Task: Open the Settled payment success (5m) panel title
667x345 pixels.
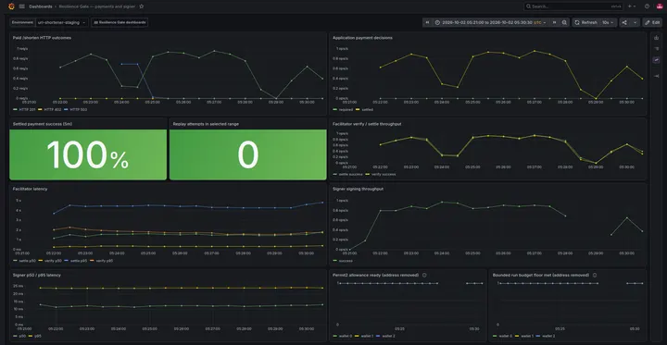Action: pyautogui.click(x=43, y=124)
